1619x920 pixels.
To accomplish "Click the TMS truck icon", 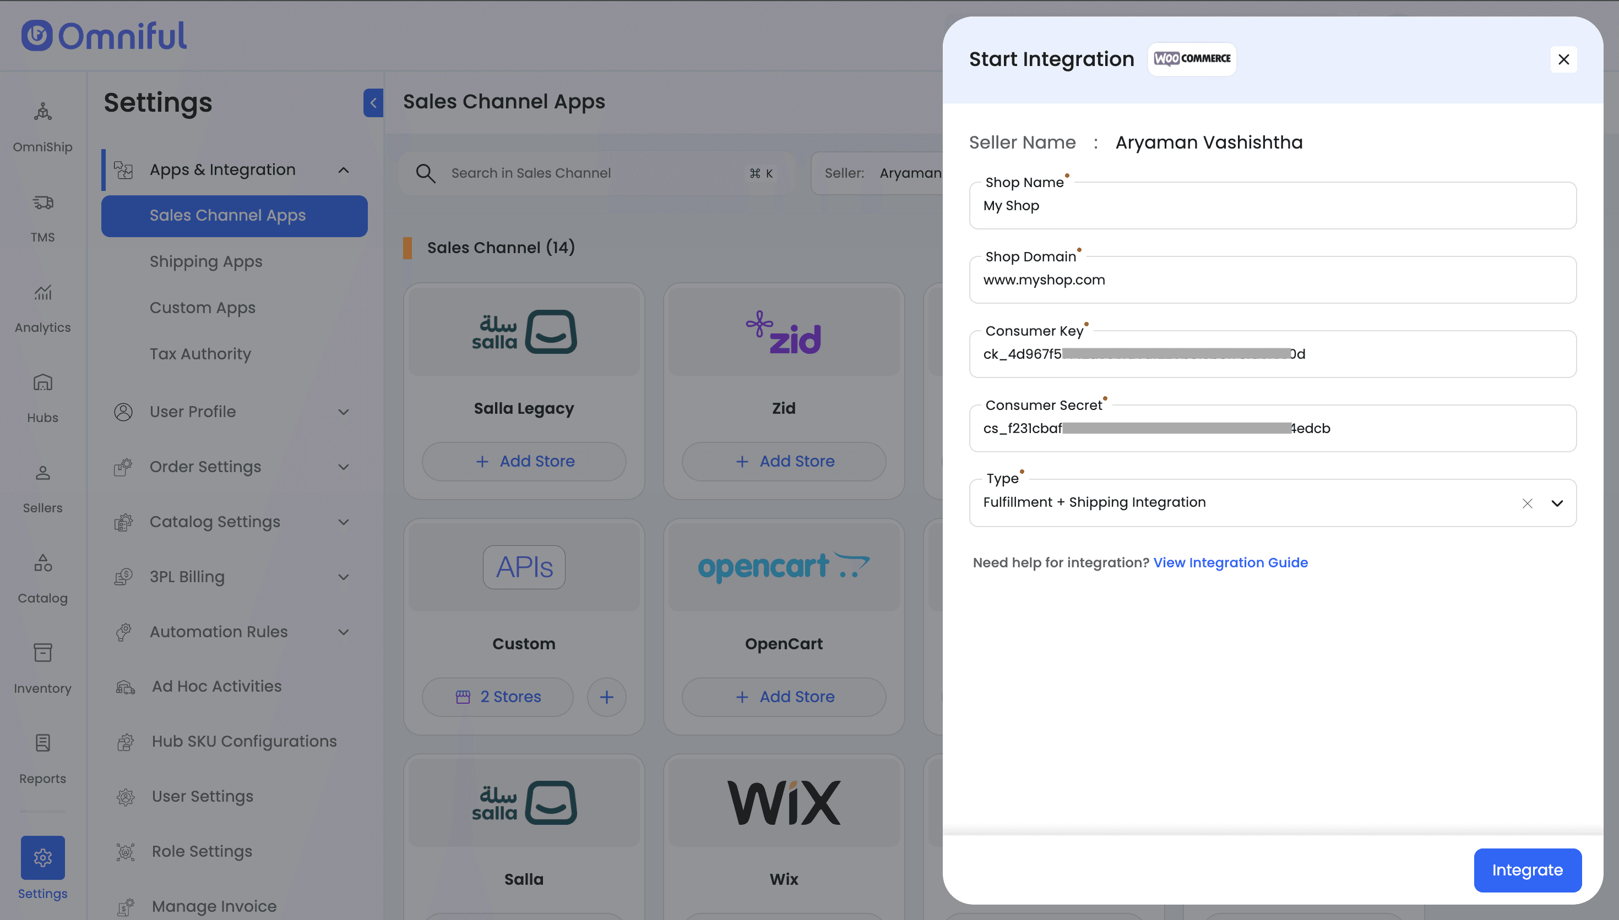I will (x=42, y=203).
